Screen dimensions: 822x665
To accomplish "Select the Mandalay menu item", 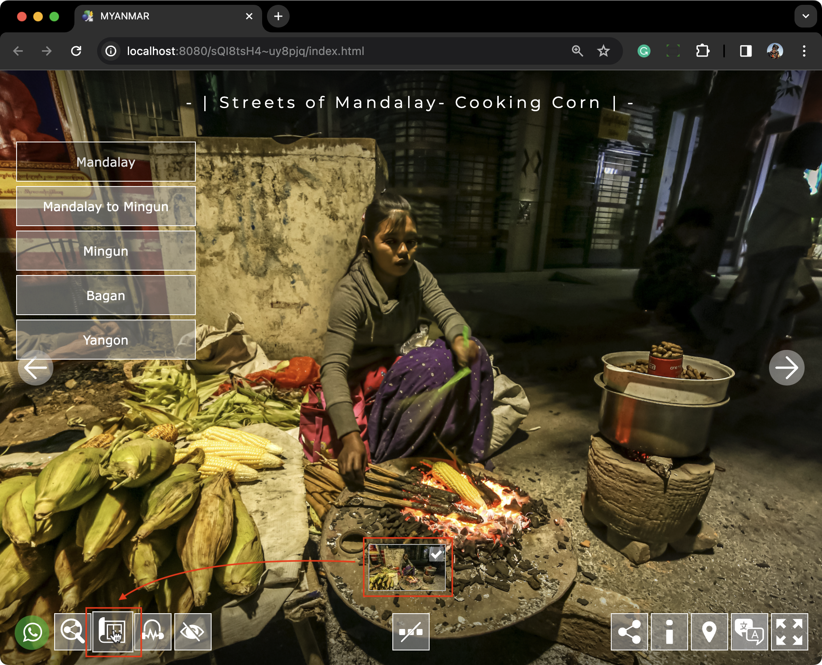I will (106, 162).
